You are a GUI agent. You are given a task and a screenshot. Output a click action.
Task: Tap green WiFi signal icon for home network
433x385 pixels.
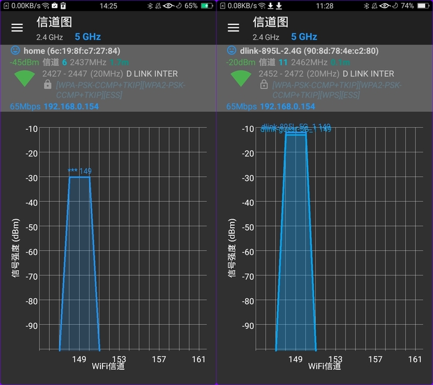pyautogui.click(x=24, y=78)
